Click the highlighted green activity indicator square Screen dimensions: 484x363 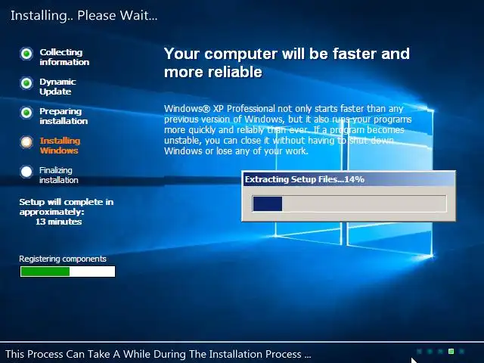tap(451, 351)
